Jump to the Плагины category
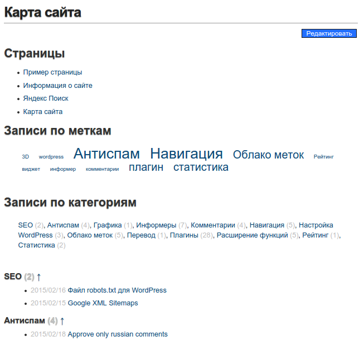The height and width of the screenshot is (341, 359). pyautogui.click(x=184, y=235)
